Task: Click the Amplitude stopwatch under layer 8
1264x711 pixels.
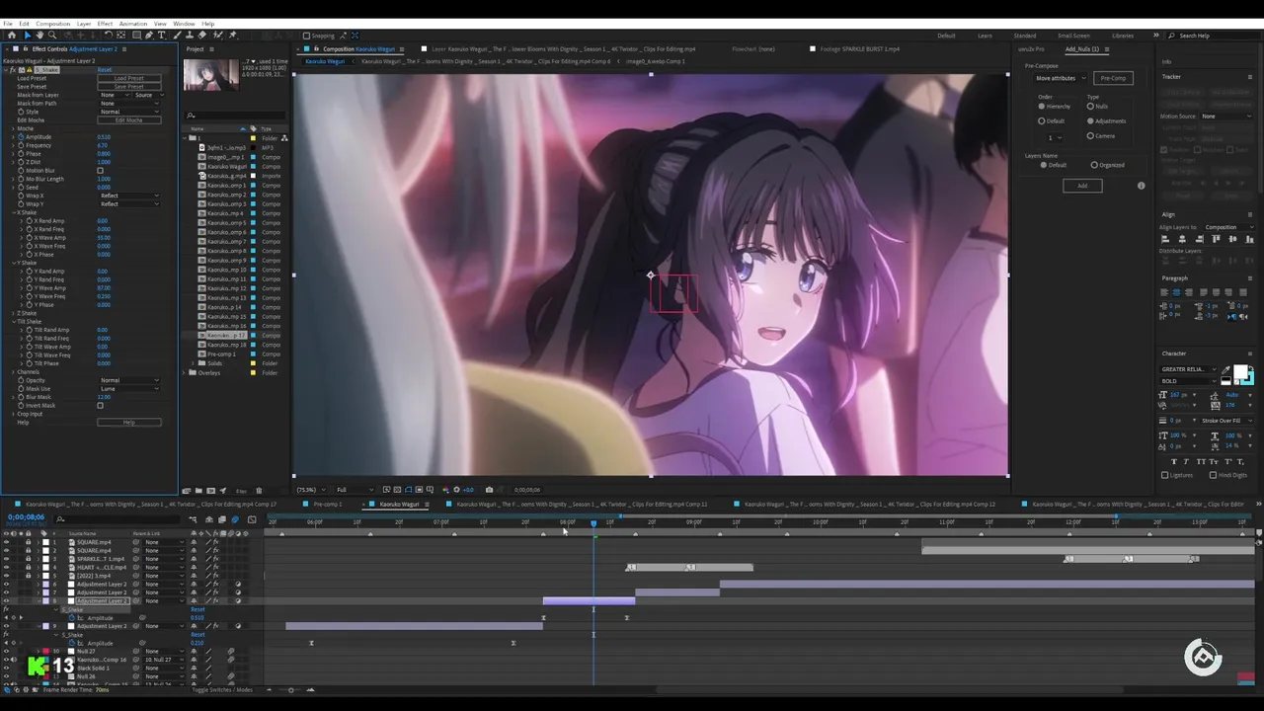Action: (x=71, y=618)
